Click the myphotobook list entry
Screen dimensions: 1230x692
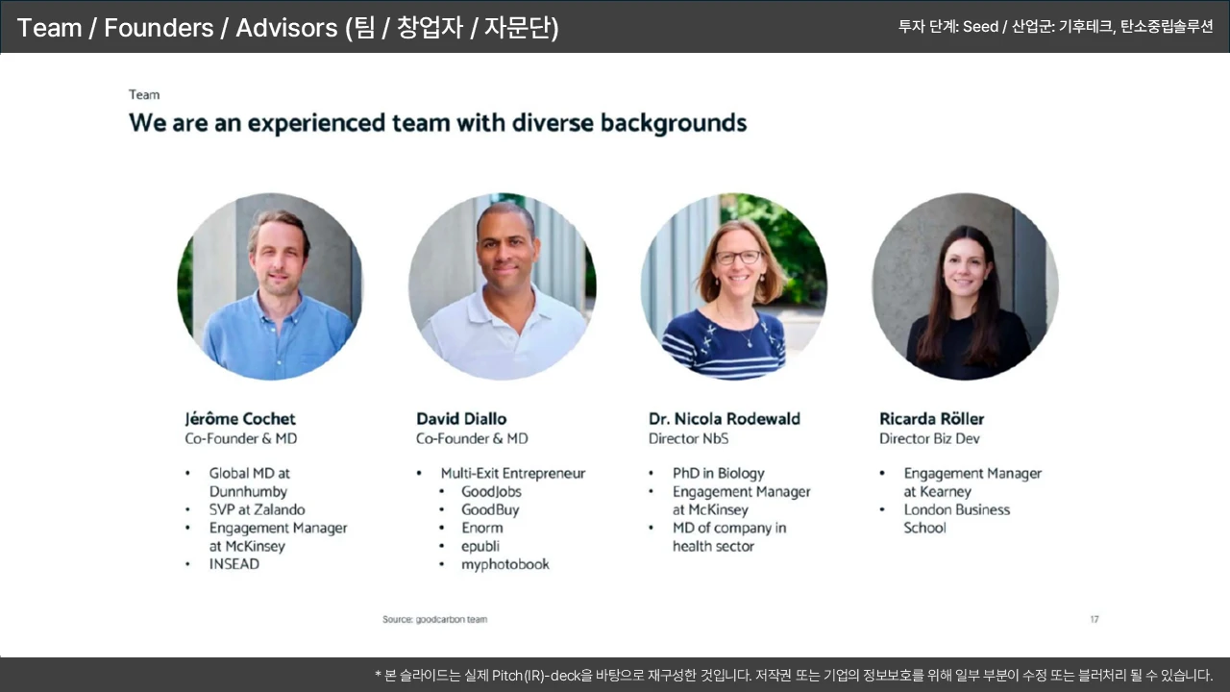coord(504,564)
